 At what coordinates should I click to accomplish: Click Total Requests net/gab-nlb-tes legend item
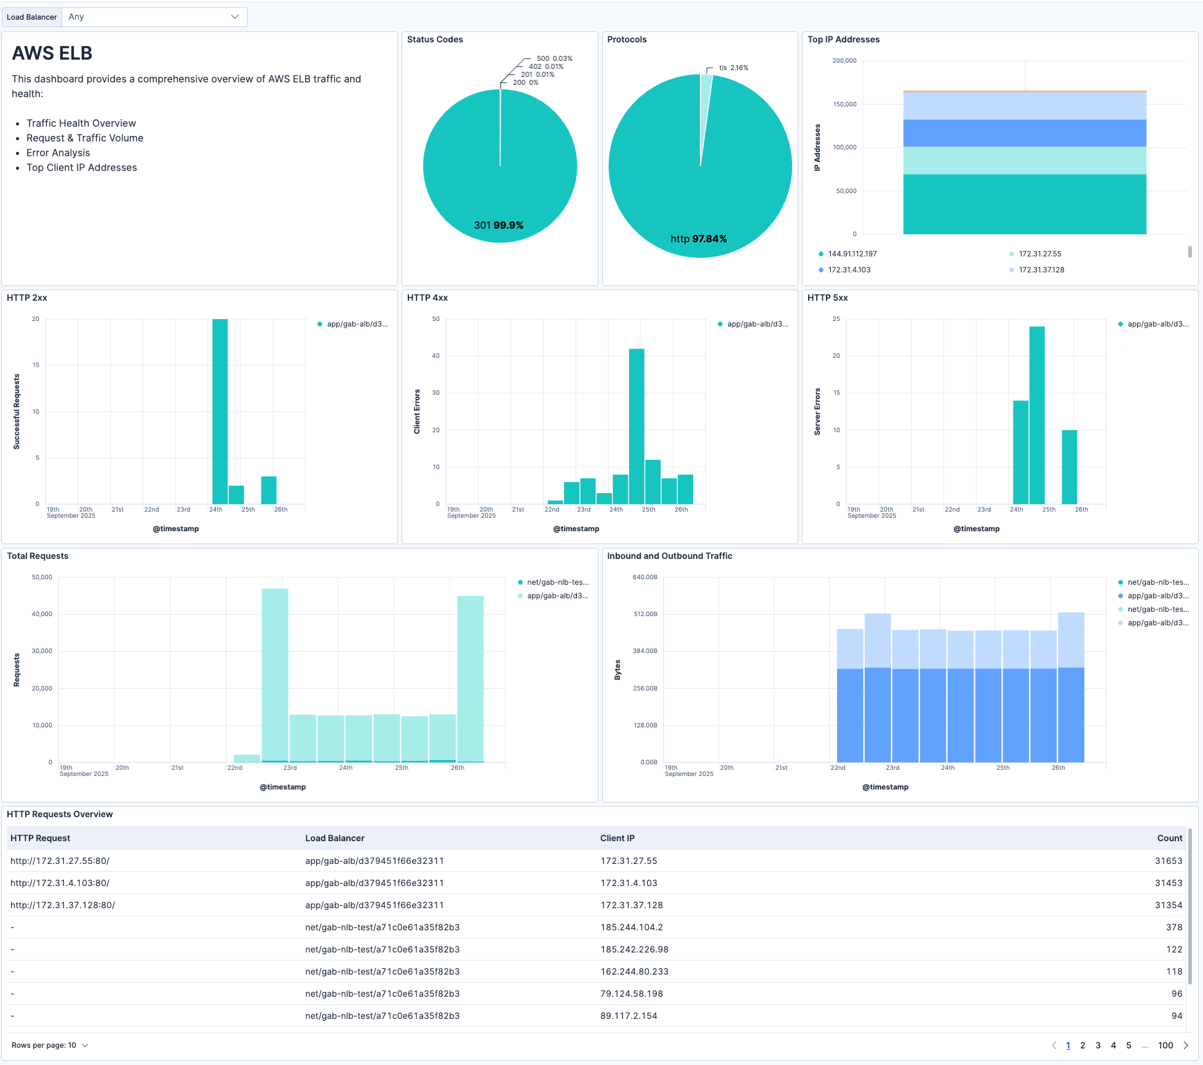pyautogui.click(x=557, y=582)
